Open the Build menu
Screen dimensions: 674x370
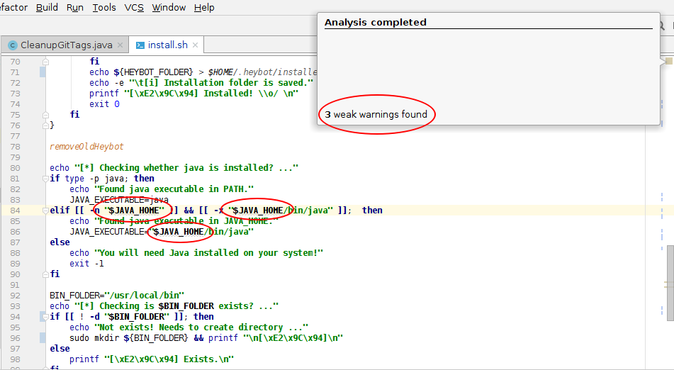pos(47,7)
